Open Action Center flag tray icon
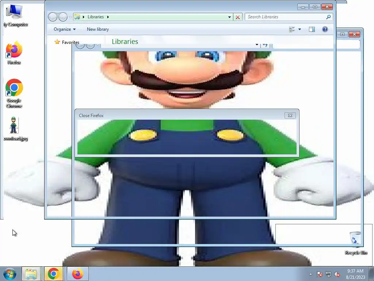 pyautogui.click(x=320, y=274)
